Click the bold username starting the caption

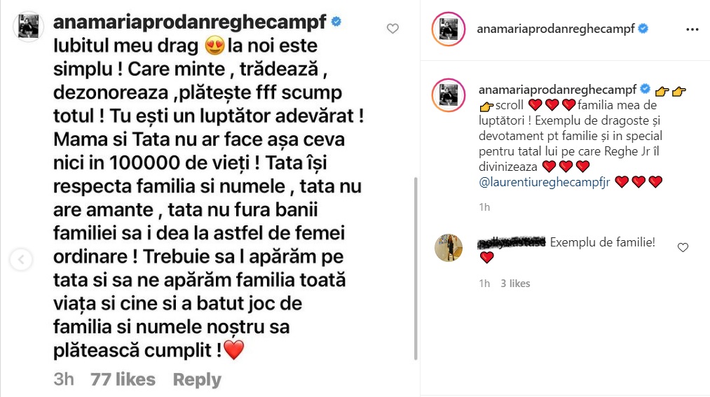pyautogui.click(x=556, y=90)
